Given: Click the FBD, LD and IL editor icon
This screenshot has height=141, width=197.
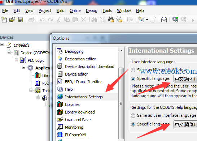Looking at the screenshot, I should pos(60,81).
